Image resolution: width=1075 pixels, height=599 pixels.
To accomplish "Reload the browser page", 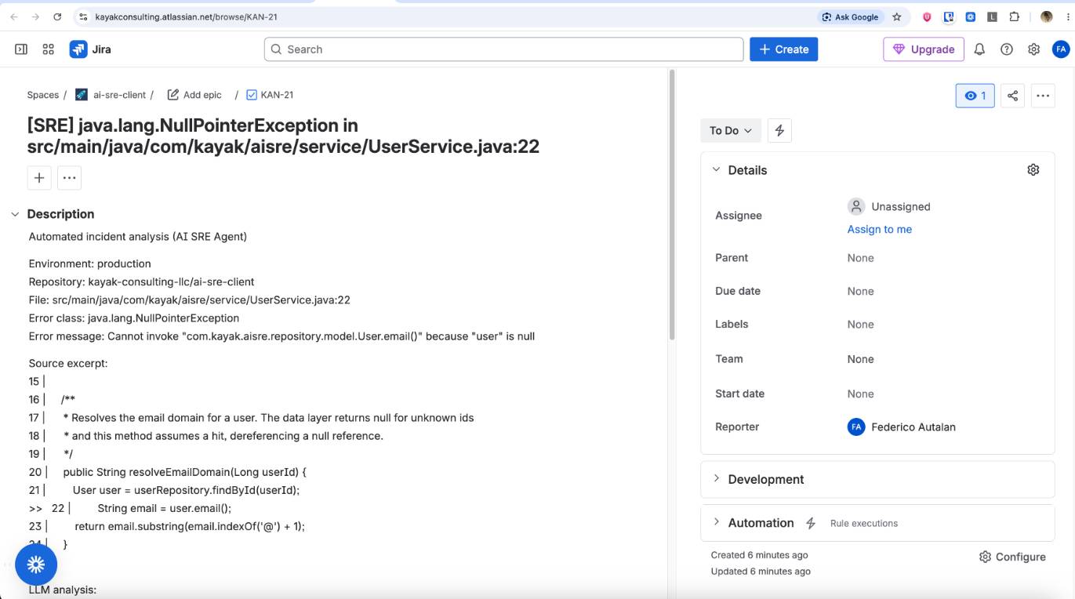I will (57, 16).
